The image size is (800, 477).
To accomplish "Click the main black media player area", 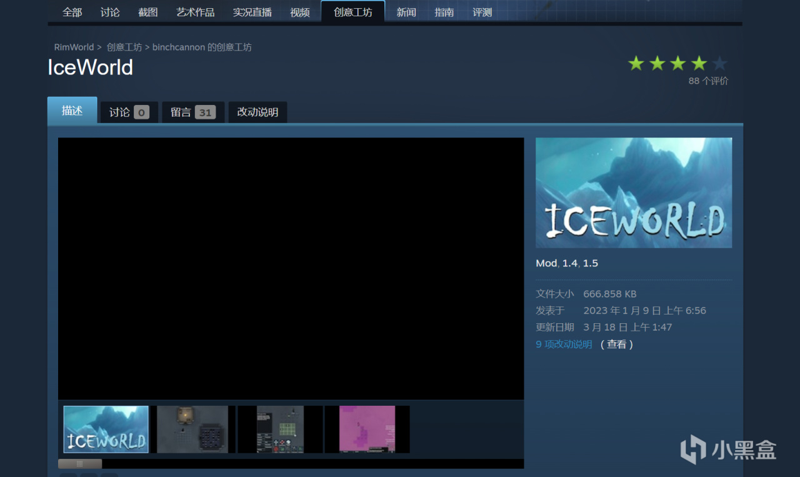I will click(x=291, y=269).
